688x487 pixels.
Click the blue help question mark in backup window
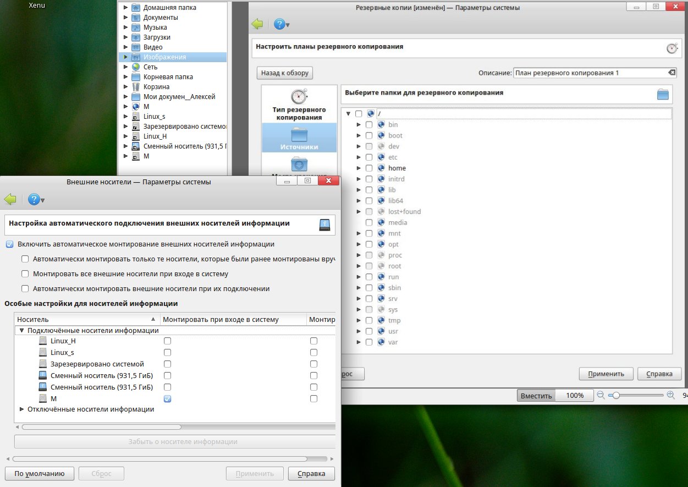pyautogui.click(x=279, y=24)
